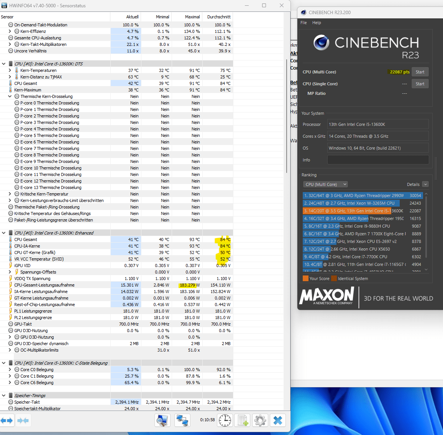
Task: Click circle icon beside Gesamte CPU-Auslastung
Action: pyautogui.click(x=11, y=38)
